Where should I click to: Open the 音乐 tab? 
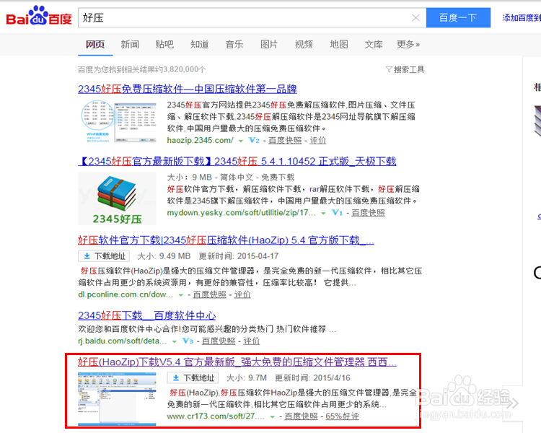(x=234, y=44)
